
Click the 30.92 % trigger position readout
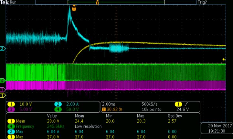pos(115,110)
